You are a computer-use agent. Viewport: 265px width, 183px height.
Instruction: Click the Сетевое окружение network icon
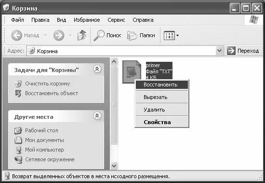[18, 160]
